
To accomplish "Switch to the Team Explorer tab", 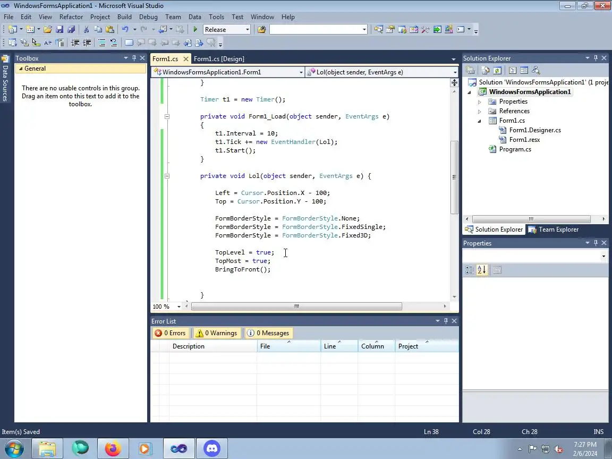I will point(554,229).
